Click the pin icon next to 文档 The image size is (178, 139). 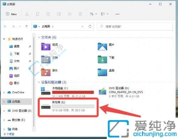(x=30, y=61)
